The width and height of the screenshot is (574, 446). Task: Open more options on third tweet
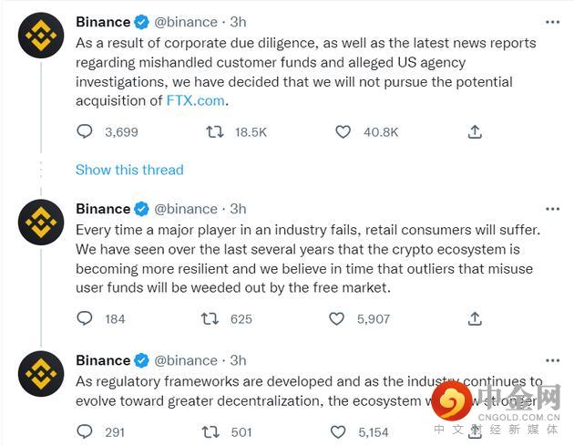pyautogui.click(x=552, y=360)
